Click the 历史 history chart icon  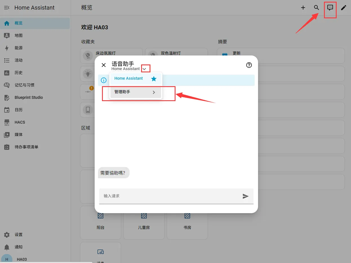point(7,73)
